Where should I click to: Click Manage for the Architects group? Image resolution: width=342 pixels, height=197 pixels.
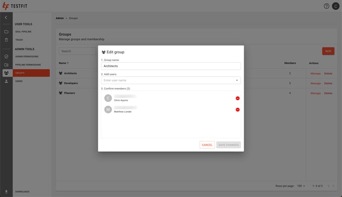pyautogui.click(x=315, y=74)
